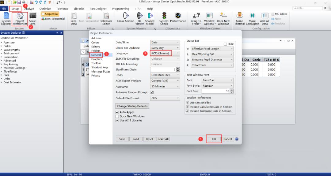Select Sequential mode

tap(50, 14)
